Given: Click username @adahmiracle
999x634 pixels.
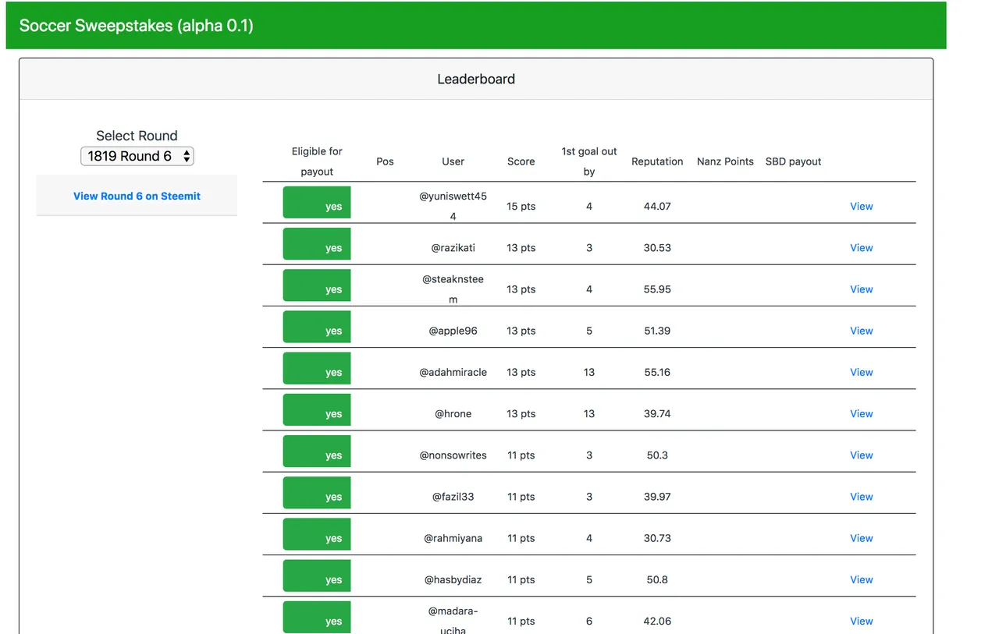Looking at the screenshot, I should click(x=453, y=372).
